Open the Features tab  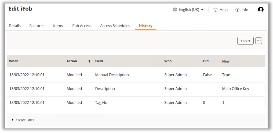[x=37, y=26]
